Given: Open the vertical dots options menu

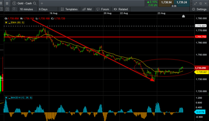Looking at the screenshot, I should 191,3.
